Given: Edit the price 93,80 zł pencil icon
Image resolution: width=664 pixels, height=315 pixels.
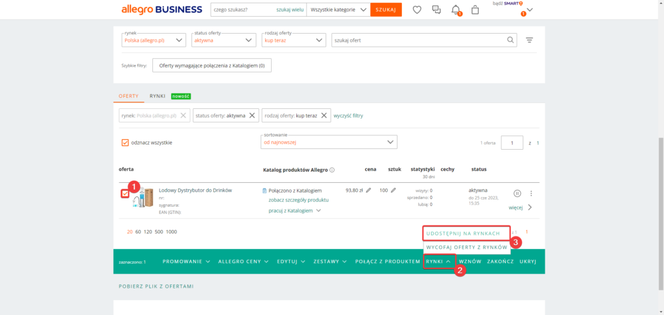Looking at the screenshot, I should click(x=368, y=191).
